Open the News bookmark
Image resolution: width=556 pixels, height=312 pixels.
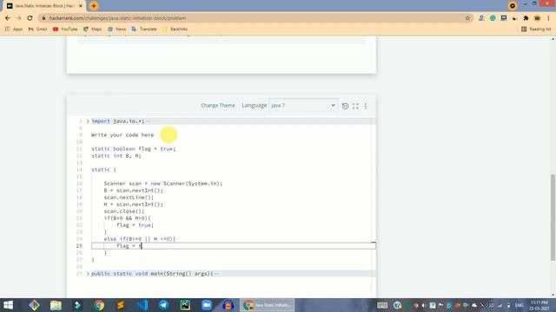click(116, 29)
